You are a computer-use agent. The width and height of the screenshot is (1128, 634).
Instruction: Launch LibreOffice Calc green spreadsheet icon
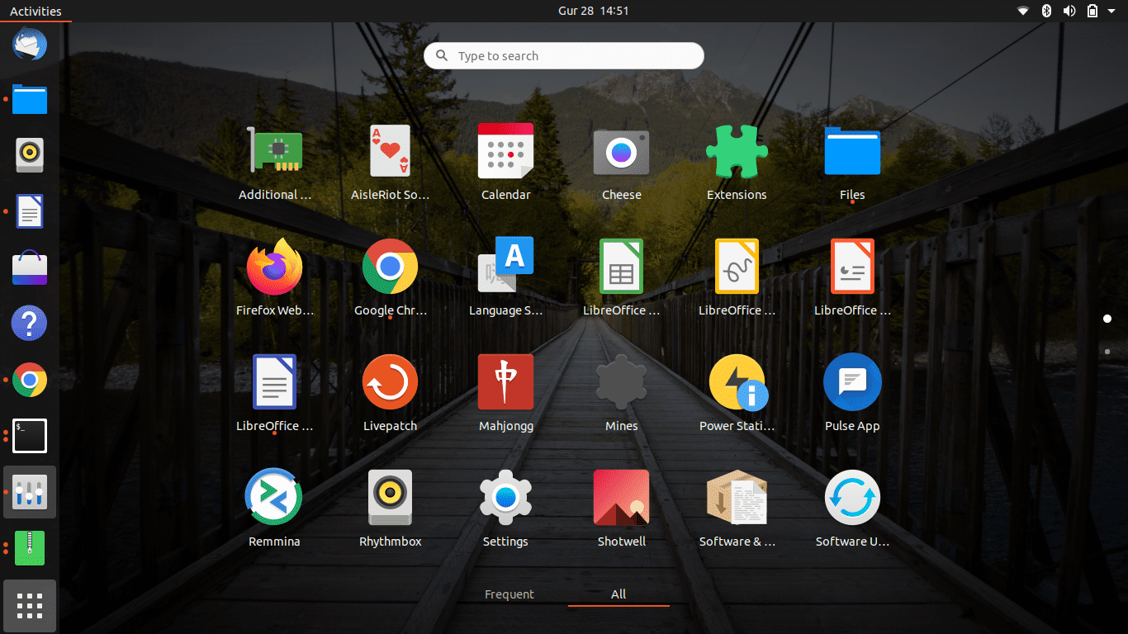click(621, 267)
